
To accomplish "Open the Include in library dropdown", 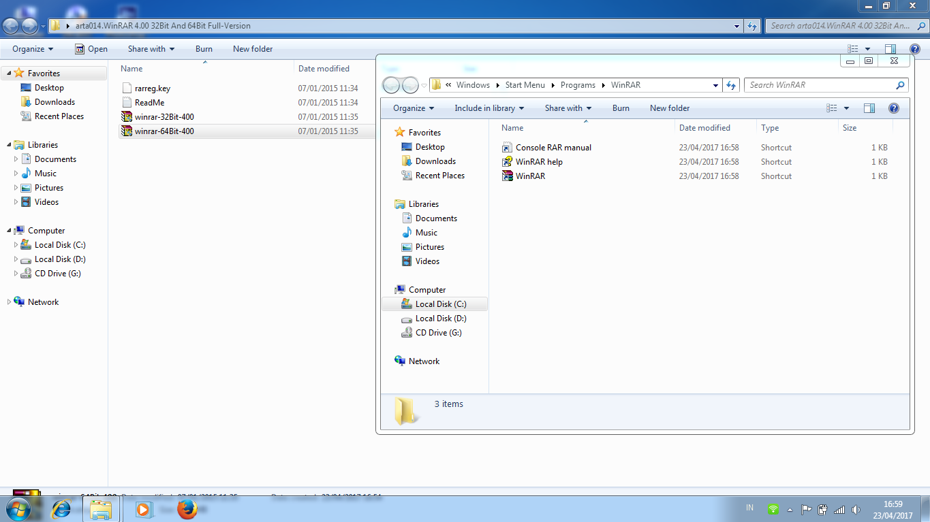I will point(489,108).
